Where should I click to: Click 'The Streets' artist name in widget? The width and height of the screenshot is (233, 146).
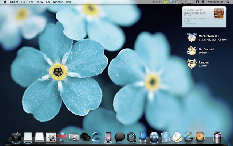(x=190, y=23)
